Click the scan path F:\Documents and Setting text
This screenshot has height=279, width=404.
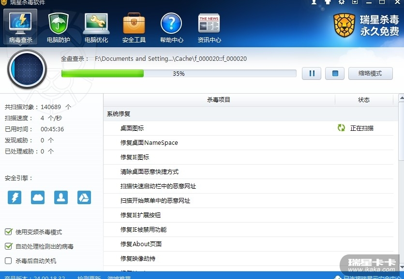[171, 58]
